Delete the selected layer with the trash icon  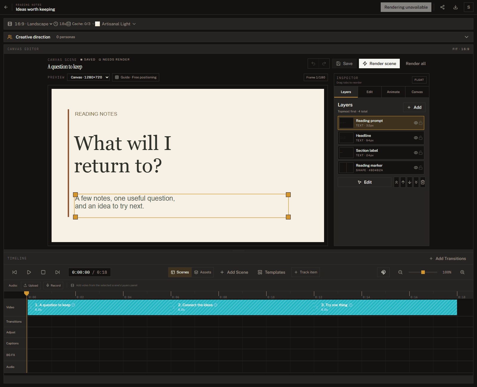click(423, 182)
